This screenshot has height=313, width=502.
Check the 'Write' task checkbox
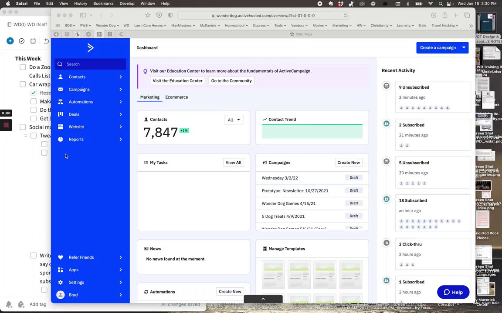click(x=33, y=256)
